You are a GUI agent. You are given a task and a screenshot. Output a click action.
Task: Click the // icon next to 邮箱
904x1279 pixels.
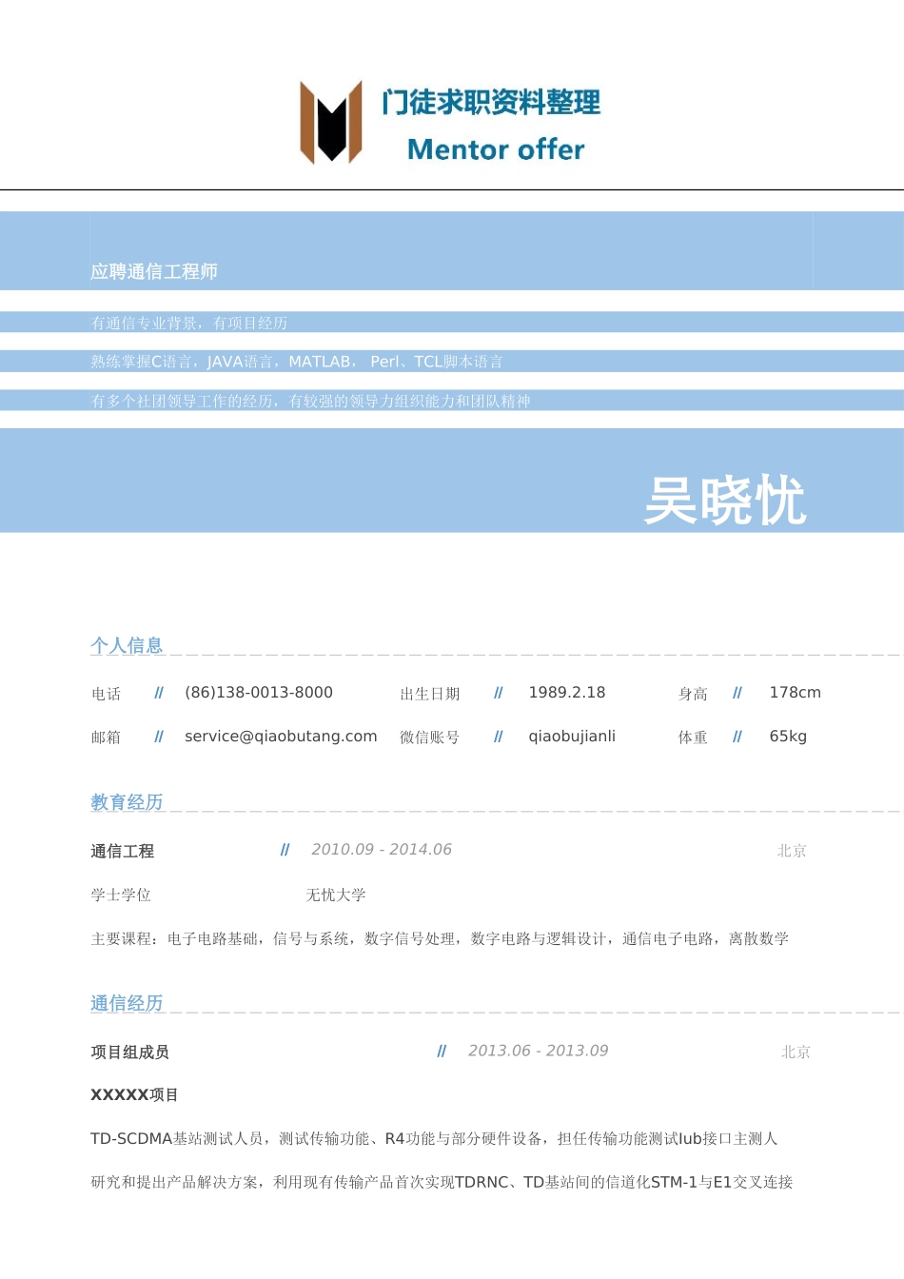157,737
